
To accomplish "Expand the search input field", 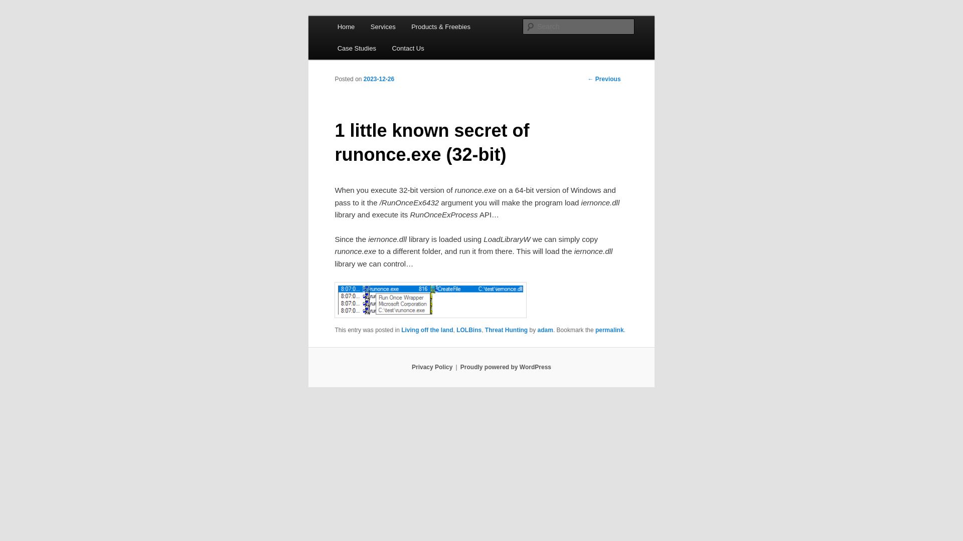I will tap(579, 27).
